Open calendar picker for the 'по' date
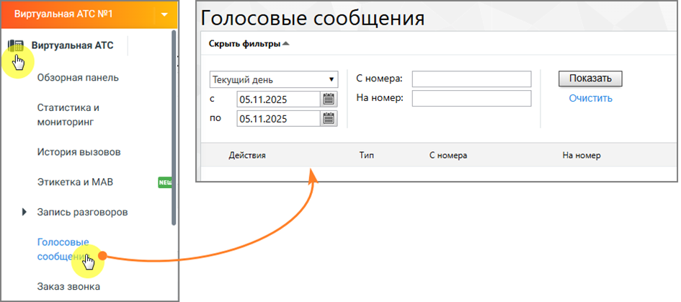 point(329,119)
